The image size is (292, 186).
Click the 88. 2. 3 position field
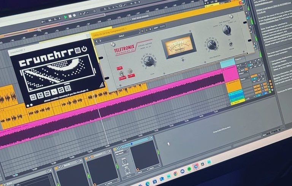point(54,19)
